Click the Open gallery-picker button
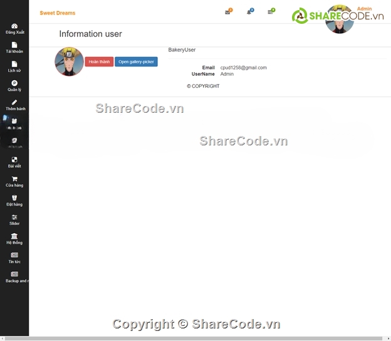 [136, 61]
